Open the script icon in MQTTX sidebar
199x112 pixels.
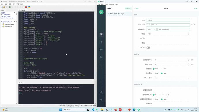tap(101, 49)
